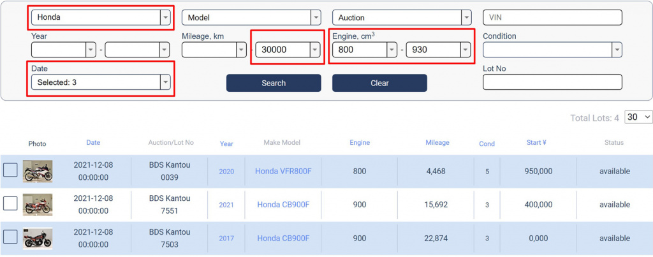The height and width of the screenshot is (257, 653).
Task: Open the 30 lots-per-page selector
Action: (638, 117)
